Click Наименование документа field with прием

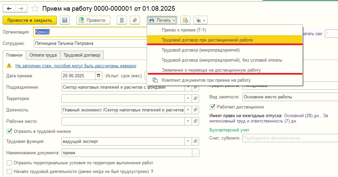(127, 153)
